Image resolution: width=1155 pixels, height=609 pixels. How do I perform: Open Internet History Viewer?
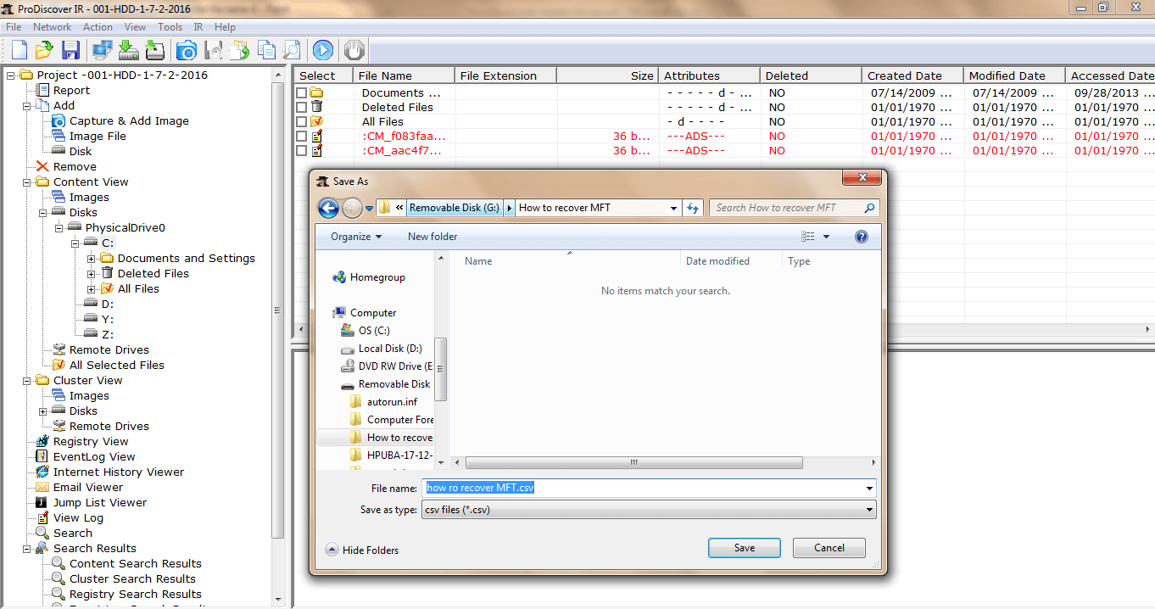(118, 472)
